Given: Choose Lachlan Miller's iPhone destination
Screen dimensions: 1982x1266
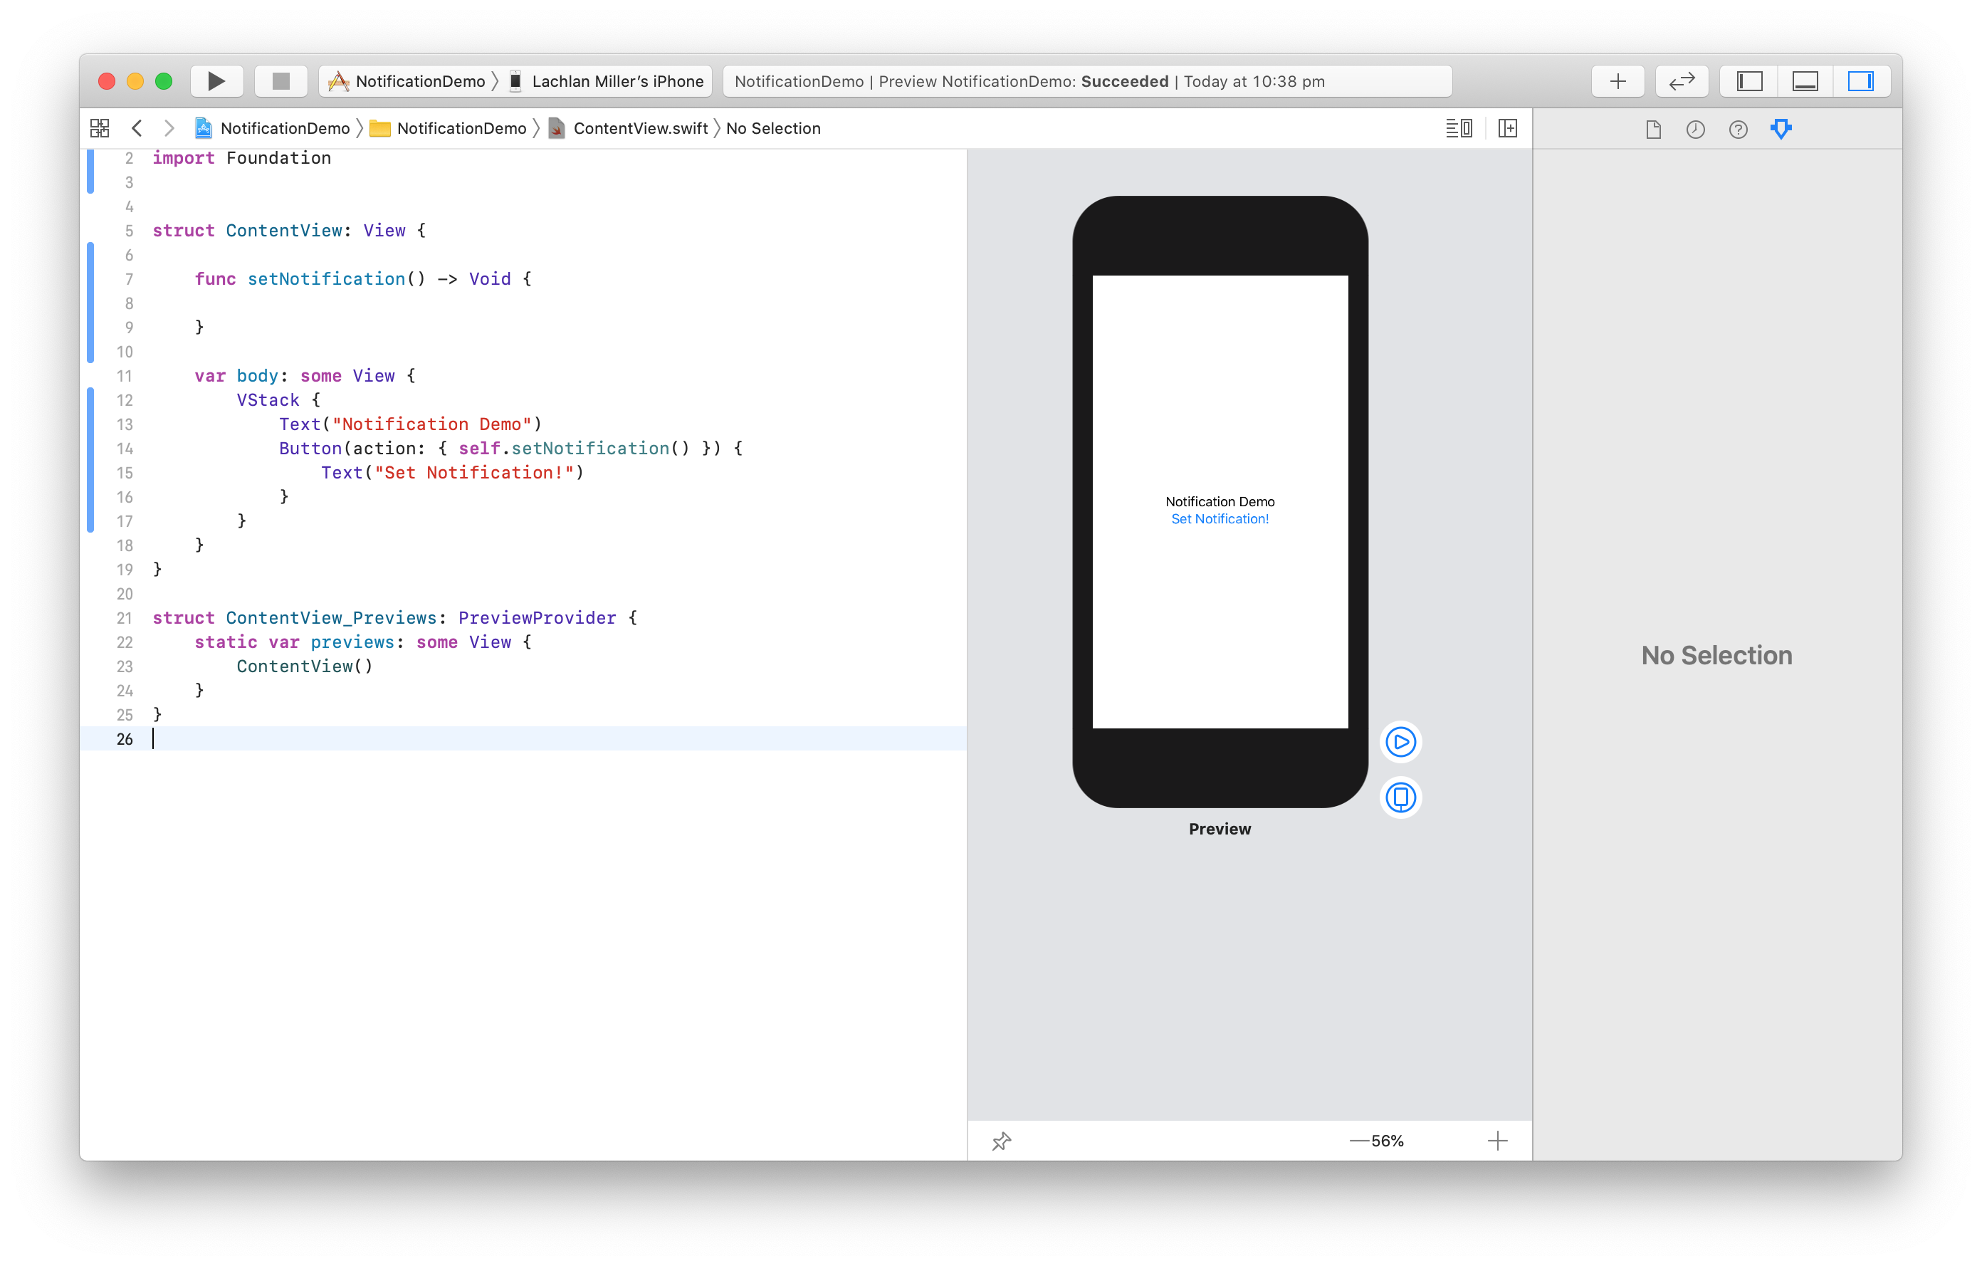Looking at the screenshot, I should coord(609,81).
